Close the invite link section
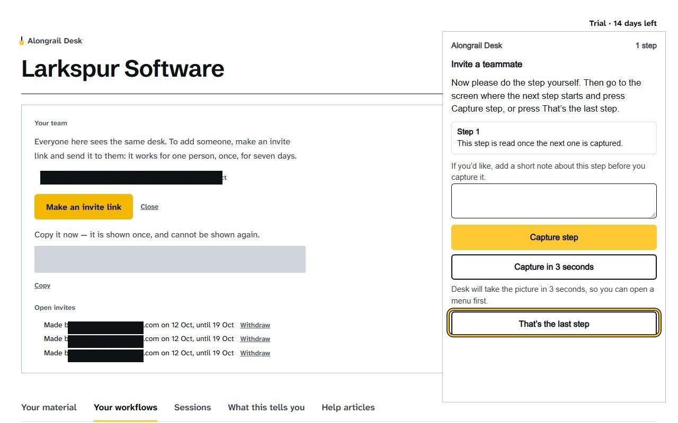678x423 pixels. tap(149, 207)
